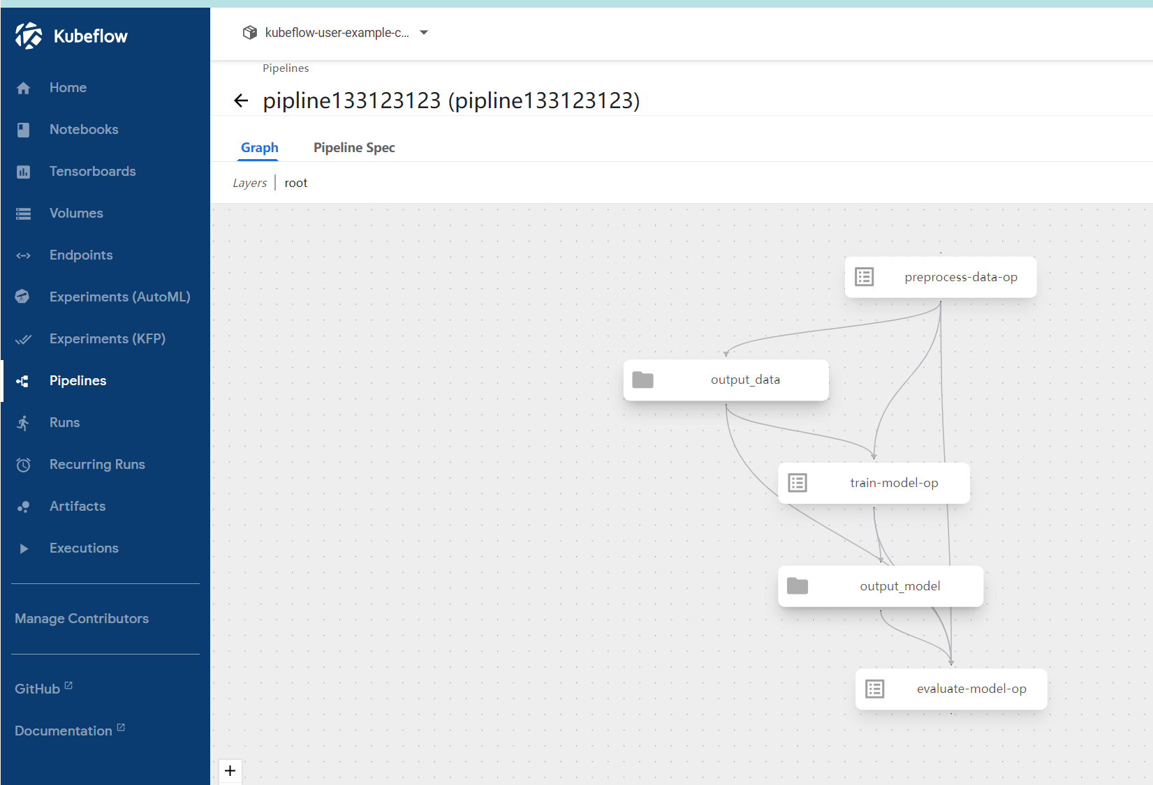The image size is (1153, 785).
Task: Click the root layer breadcrumb
Action: [x=296, y=183]
